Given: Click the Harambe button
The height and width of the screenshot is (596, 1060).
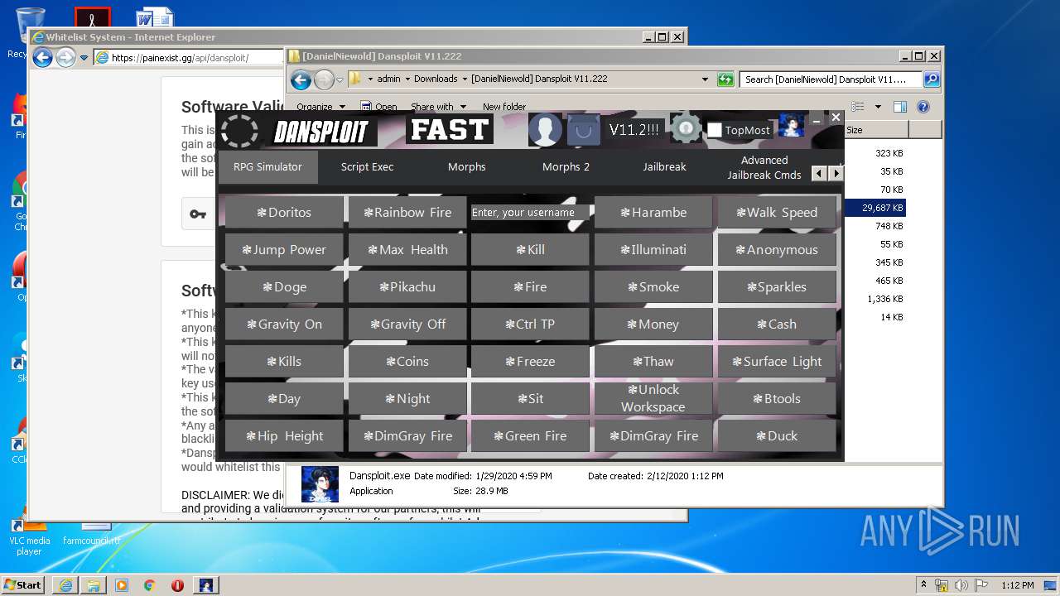Looking at the screenshot, I should click(653, 213).
